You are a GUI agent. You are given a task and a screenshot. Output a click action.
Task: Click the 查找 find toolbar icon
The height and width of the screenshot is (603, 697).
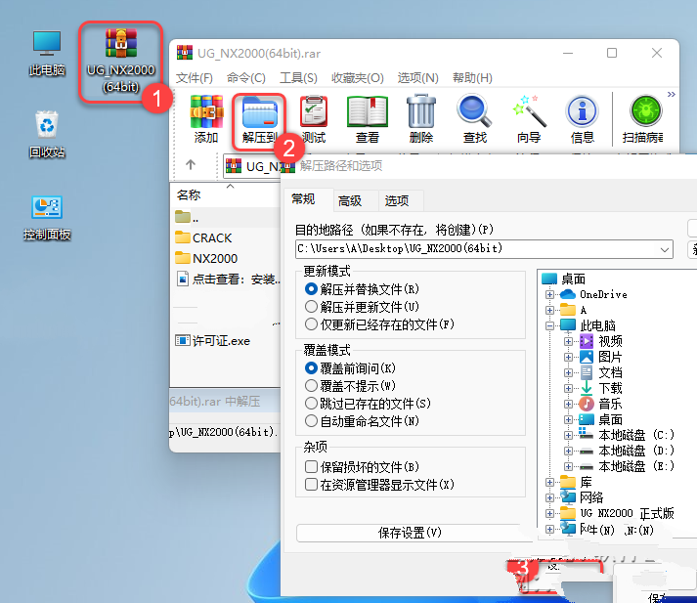point(475,119)
